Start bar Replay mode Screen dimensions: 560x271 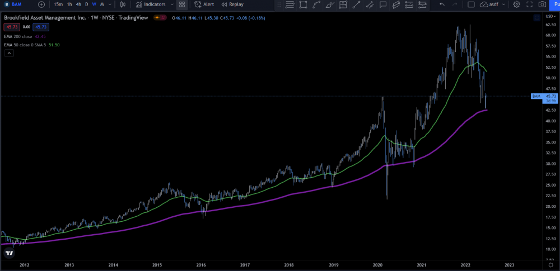tap(232, 4)
